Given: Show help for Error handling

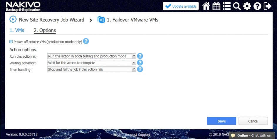Looking at the screenshot, I should point(140,69).
